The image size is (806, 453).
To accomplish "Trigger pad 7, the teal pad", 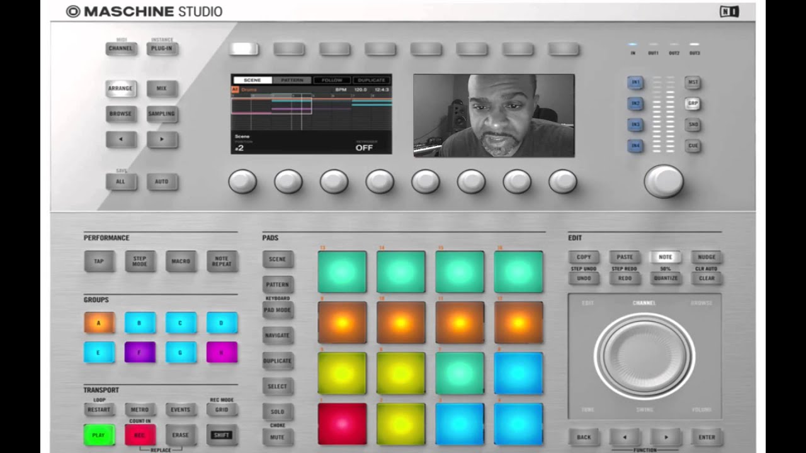I will 460,373.
